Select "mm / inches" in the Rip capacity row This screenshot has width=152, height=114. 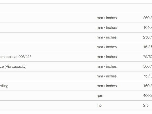coord(107,66)
